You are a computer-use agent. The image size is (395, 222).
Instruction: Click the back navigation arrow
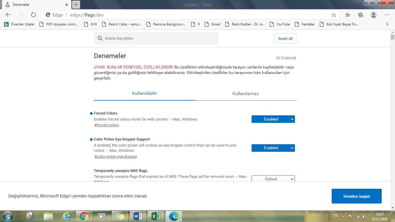[x=8, y=15]
